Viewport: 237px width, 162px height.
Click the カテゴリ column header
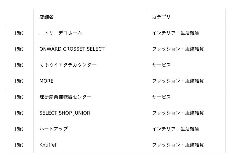[x=161, y=17]
